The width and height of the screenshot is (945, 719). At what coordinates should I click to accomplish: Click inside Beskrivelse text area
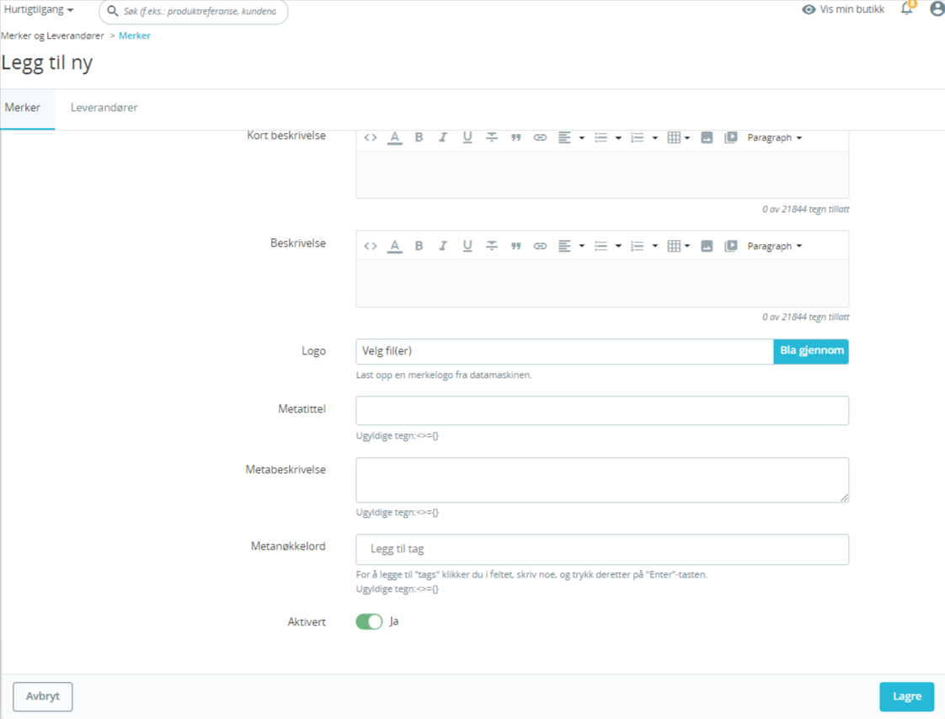click(602, 283)
